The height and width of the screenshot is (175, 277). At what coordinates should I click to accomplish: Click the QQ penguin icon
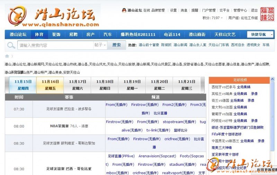tap(124, 10)
